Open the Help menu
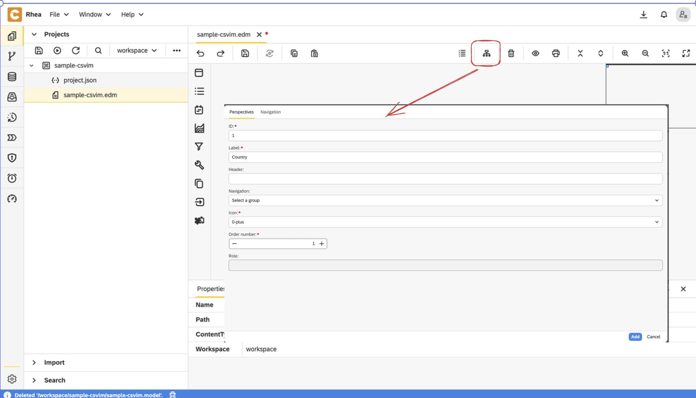696x398 pixels. [x=132, y=14]
